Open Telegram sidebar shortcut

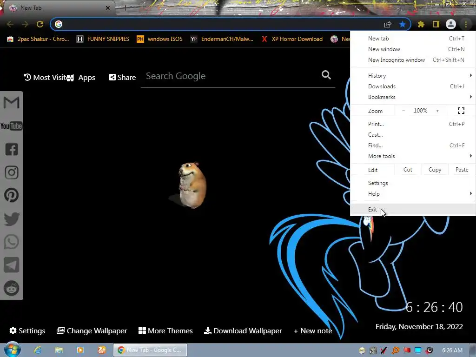12,265
